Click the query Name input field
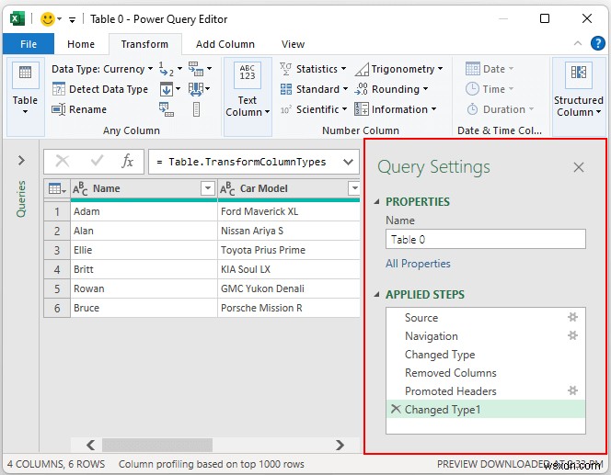 (x=486, y=239)
